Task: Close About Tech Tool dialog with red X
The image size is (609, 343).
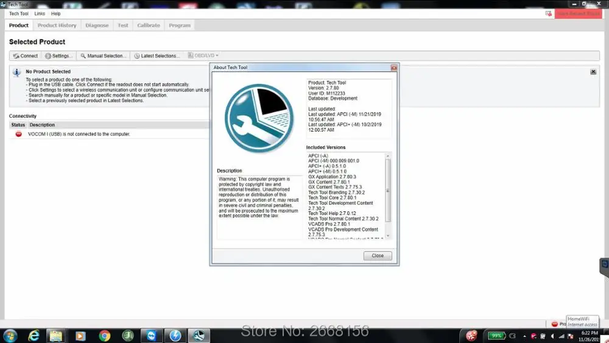Action: pos(394,68)
